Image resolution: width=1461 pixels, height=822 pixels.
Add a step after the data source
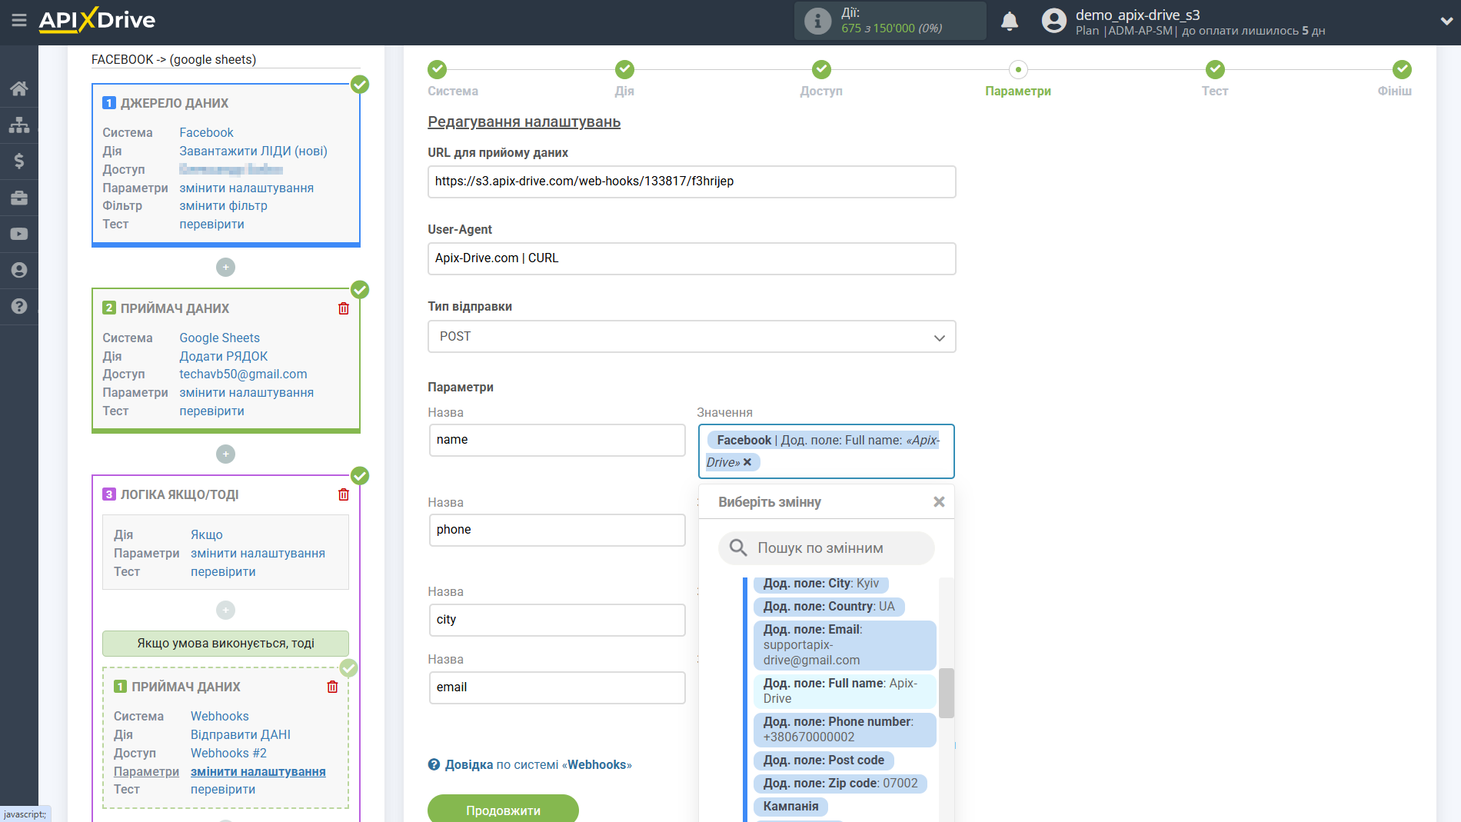225,268
